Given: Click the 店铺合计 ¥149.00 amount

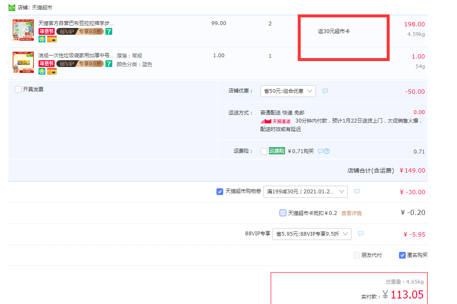Looking at the screenshot, I should coord(412,170).
